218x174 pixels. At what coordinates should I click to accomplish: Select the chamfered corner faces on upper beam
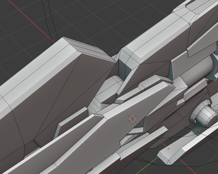[x=129, y=57]
